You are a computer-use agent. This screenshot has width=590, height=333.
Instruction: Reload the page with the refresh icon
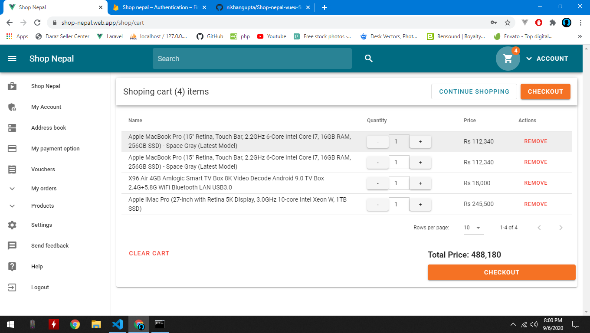[x=37, y=23]
